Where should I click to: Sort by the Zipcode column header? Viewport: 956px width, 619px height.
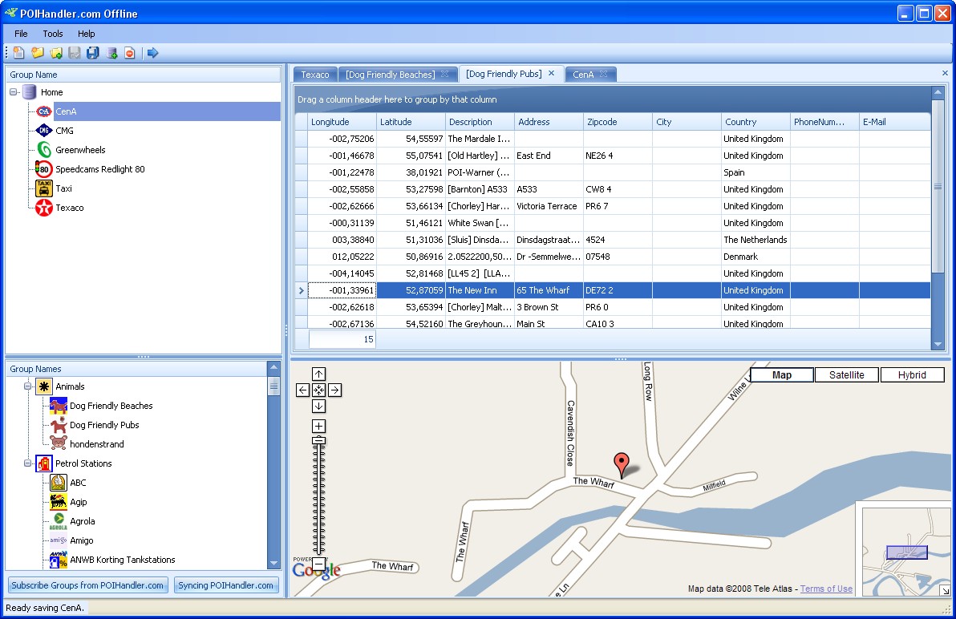(x=618, y=122)
